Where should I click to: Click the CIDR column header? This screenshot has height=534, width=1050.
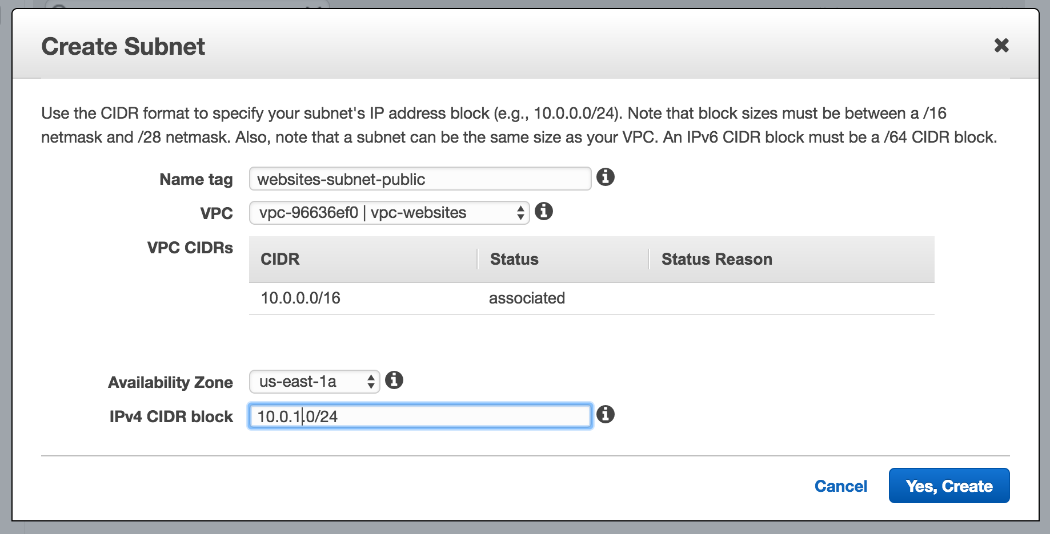[280, 259]
